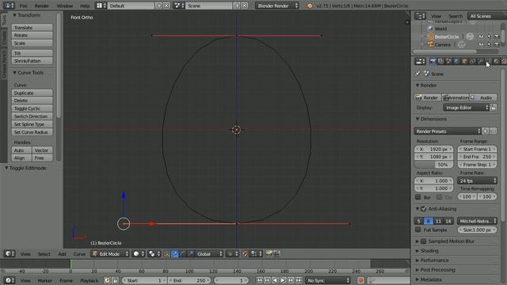The width and height of the screenshot is (507, 285).
Task: Set handle type to Vector
Action: (42, 150)
